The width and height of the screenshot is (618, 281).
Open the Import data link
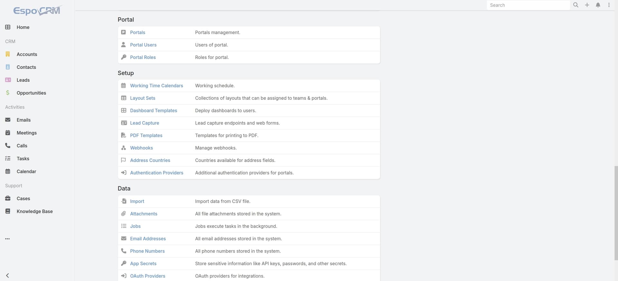137,201
